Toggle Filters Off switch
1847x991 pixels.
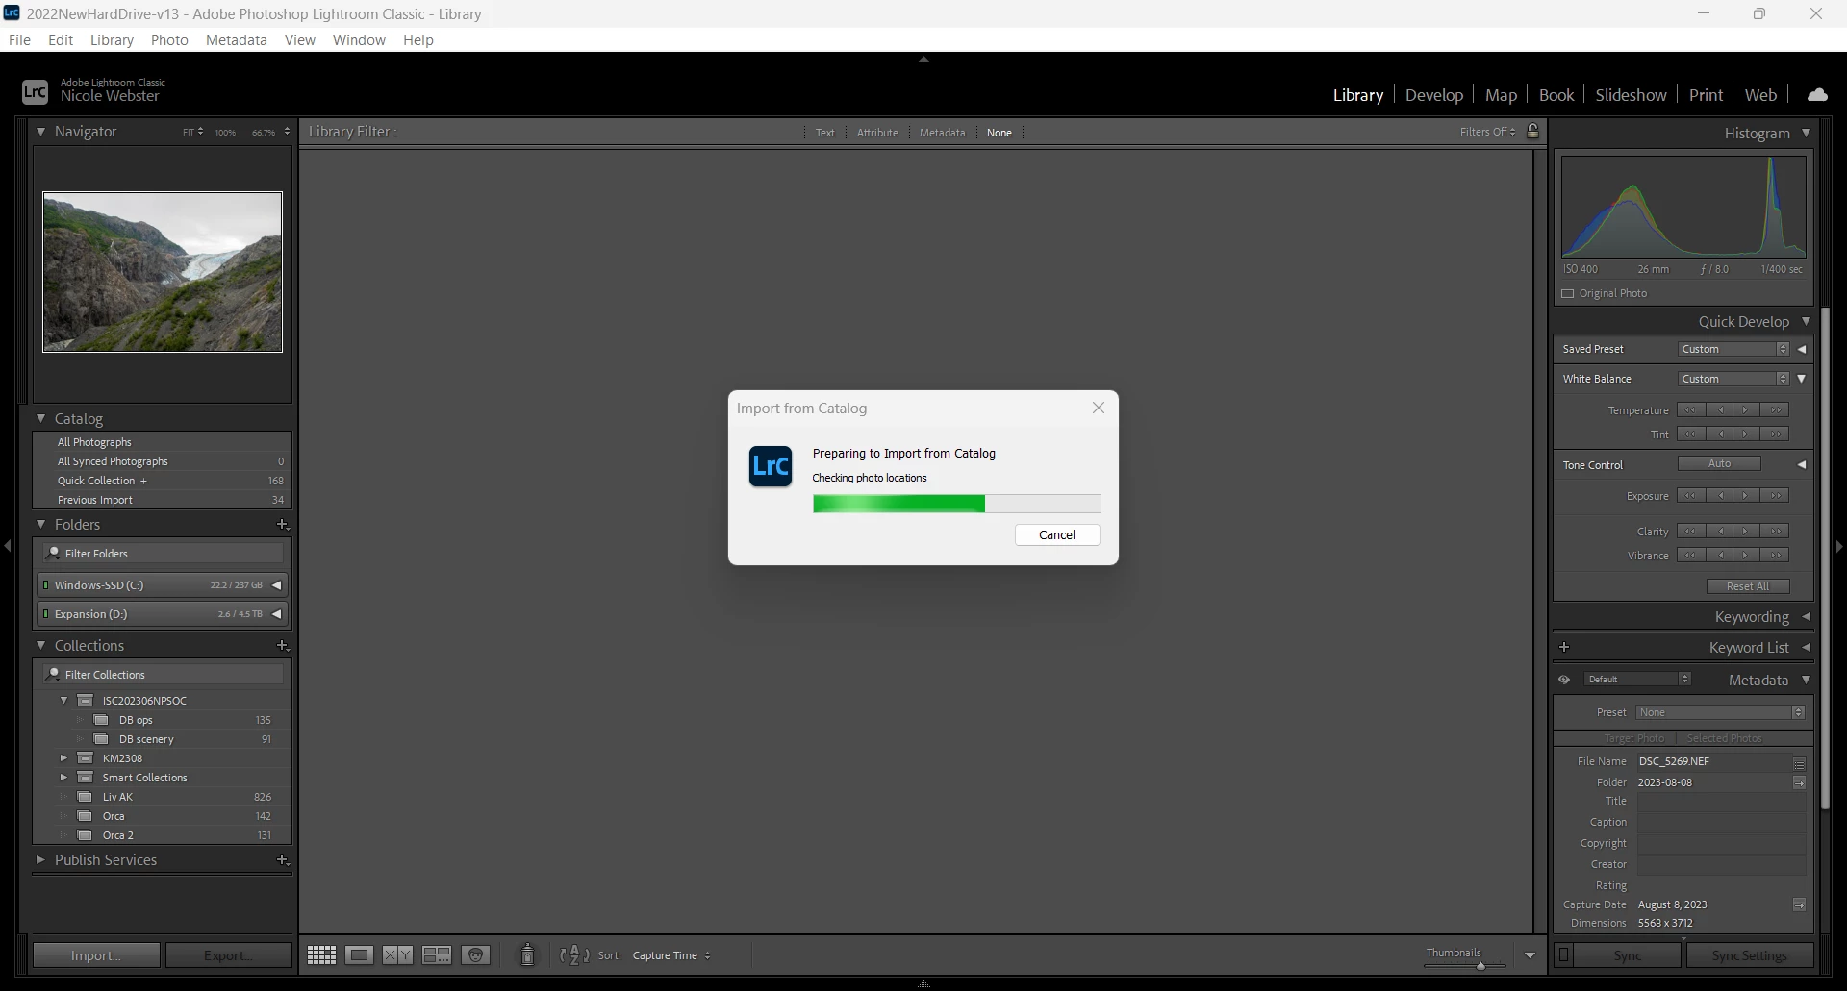(x=1487, y=132)
